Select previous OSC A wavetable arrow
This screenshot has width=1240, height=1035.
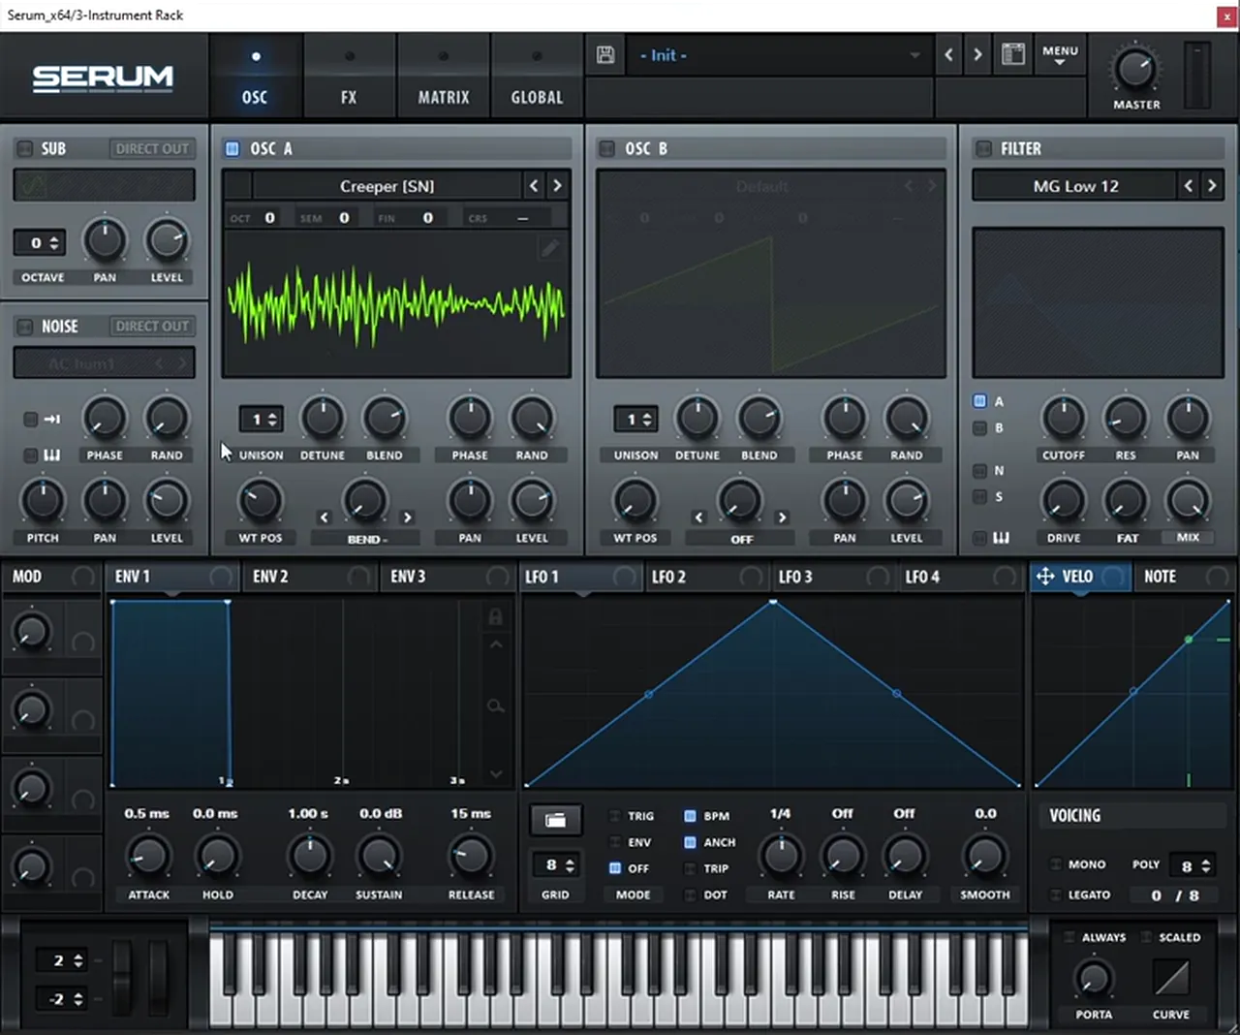[534, 185]
